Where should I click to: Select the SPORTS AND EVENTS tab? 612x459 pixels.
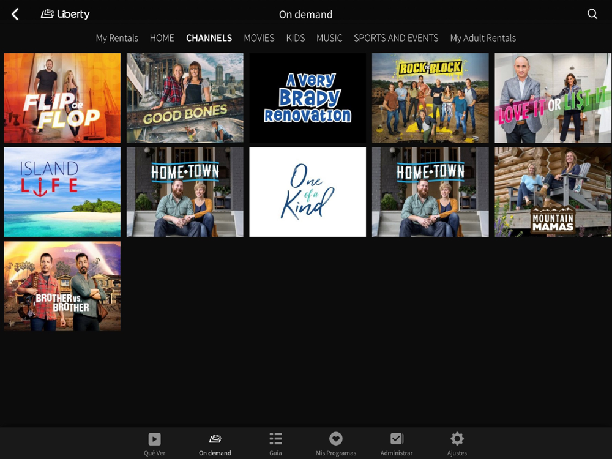coord(396,38)
